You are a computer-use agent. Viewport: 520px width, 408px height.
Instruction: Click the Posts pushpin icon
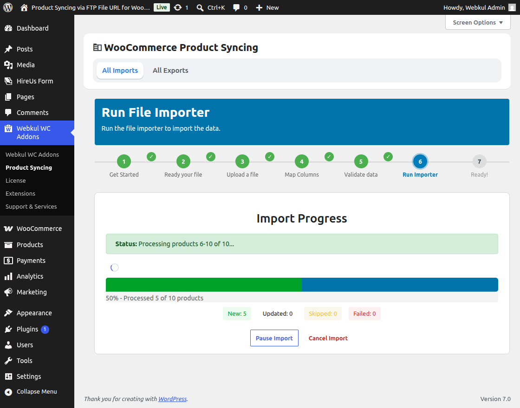tap(8, 49)
